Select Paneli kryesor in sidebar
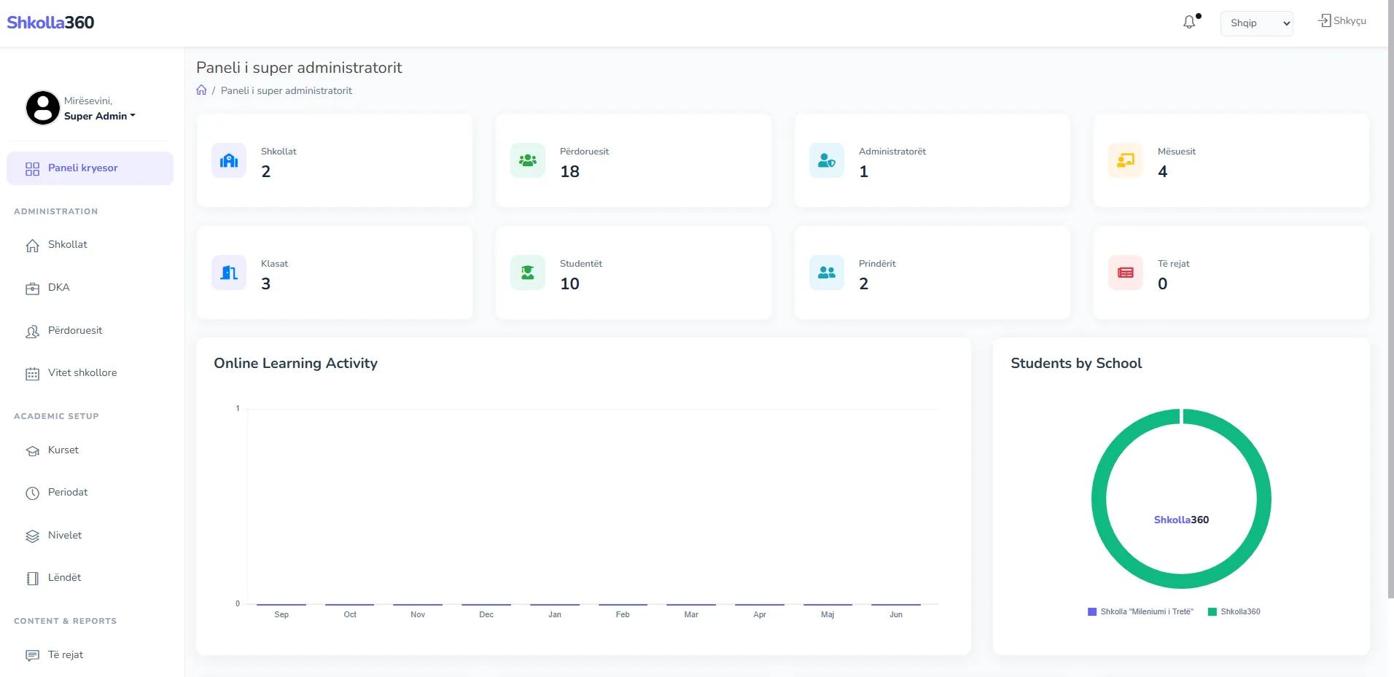Image resolution: width=1394 pixels, height=677 pixels. [90, 168]
